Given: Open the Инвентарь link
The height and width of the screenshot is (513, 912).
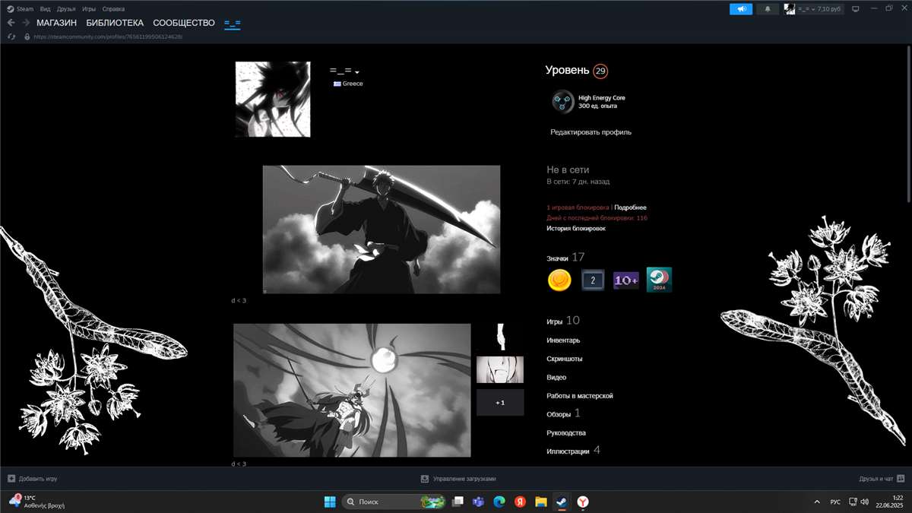Looking at the screenshot, I should click(563, 340).
